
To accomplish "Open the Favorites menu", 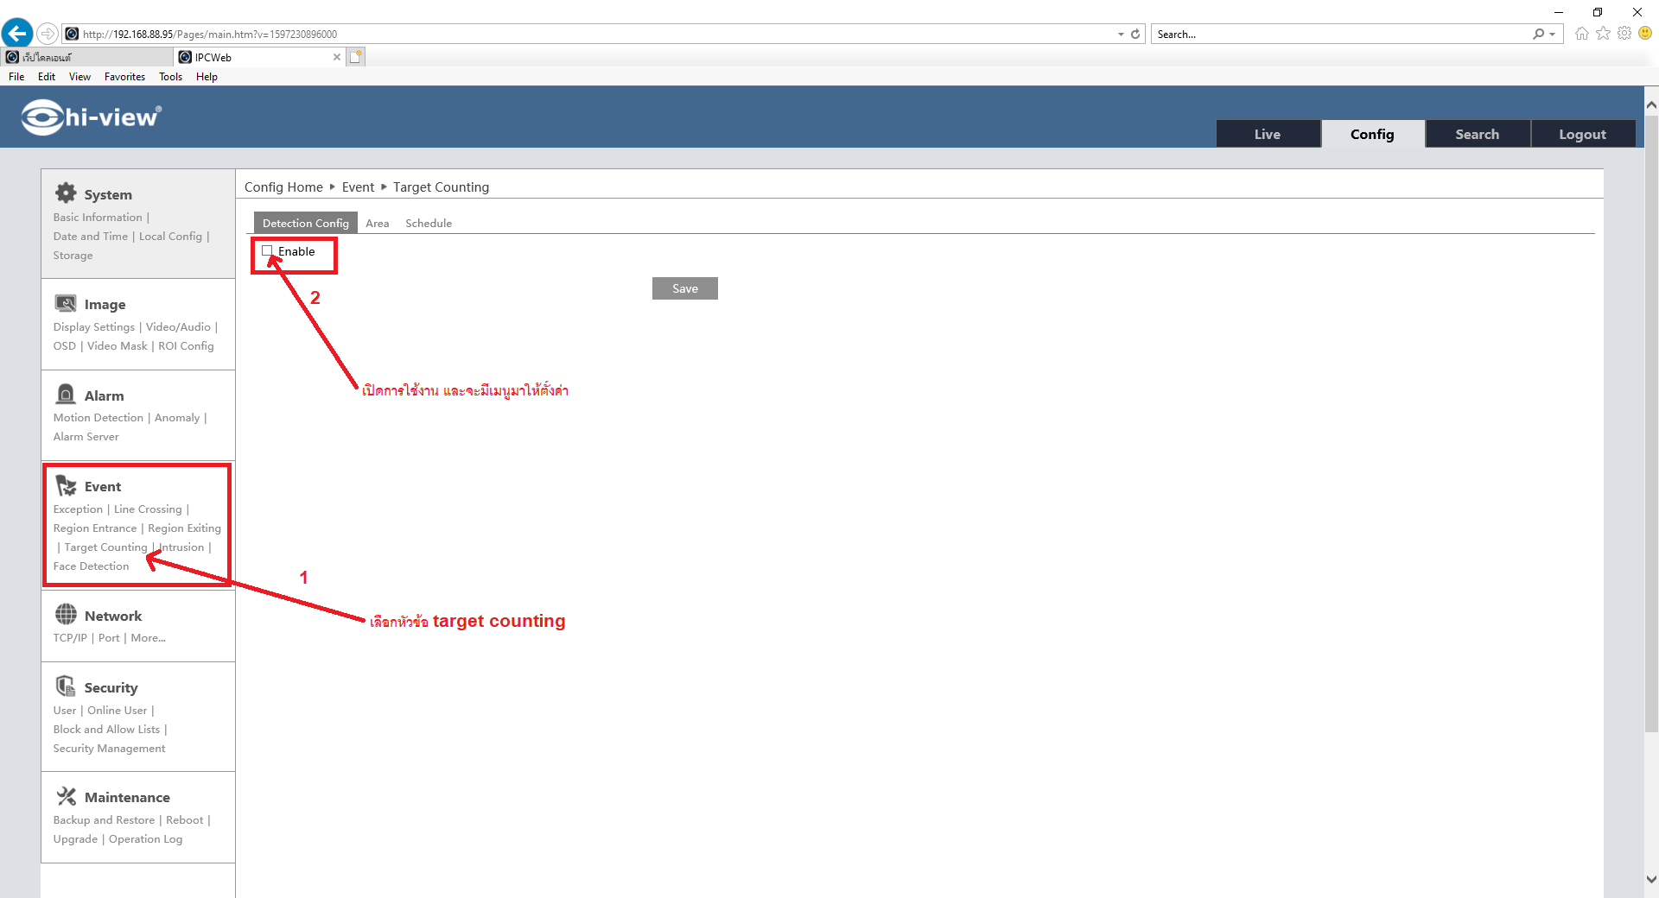I will (x=124, y=77).
